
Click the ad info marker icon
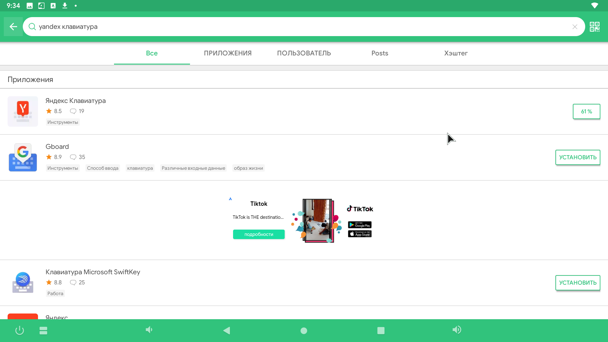(230, 199)
